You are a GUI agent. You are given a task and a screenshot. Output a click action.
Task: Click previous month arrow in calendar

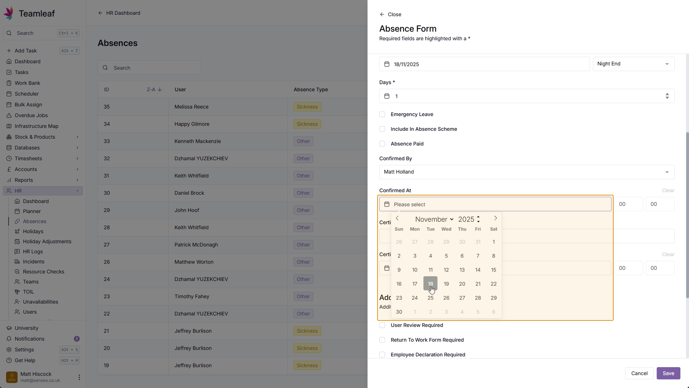point(397,218)
